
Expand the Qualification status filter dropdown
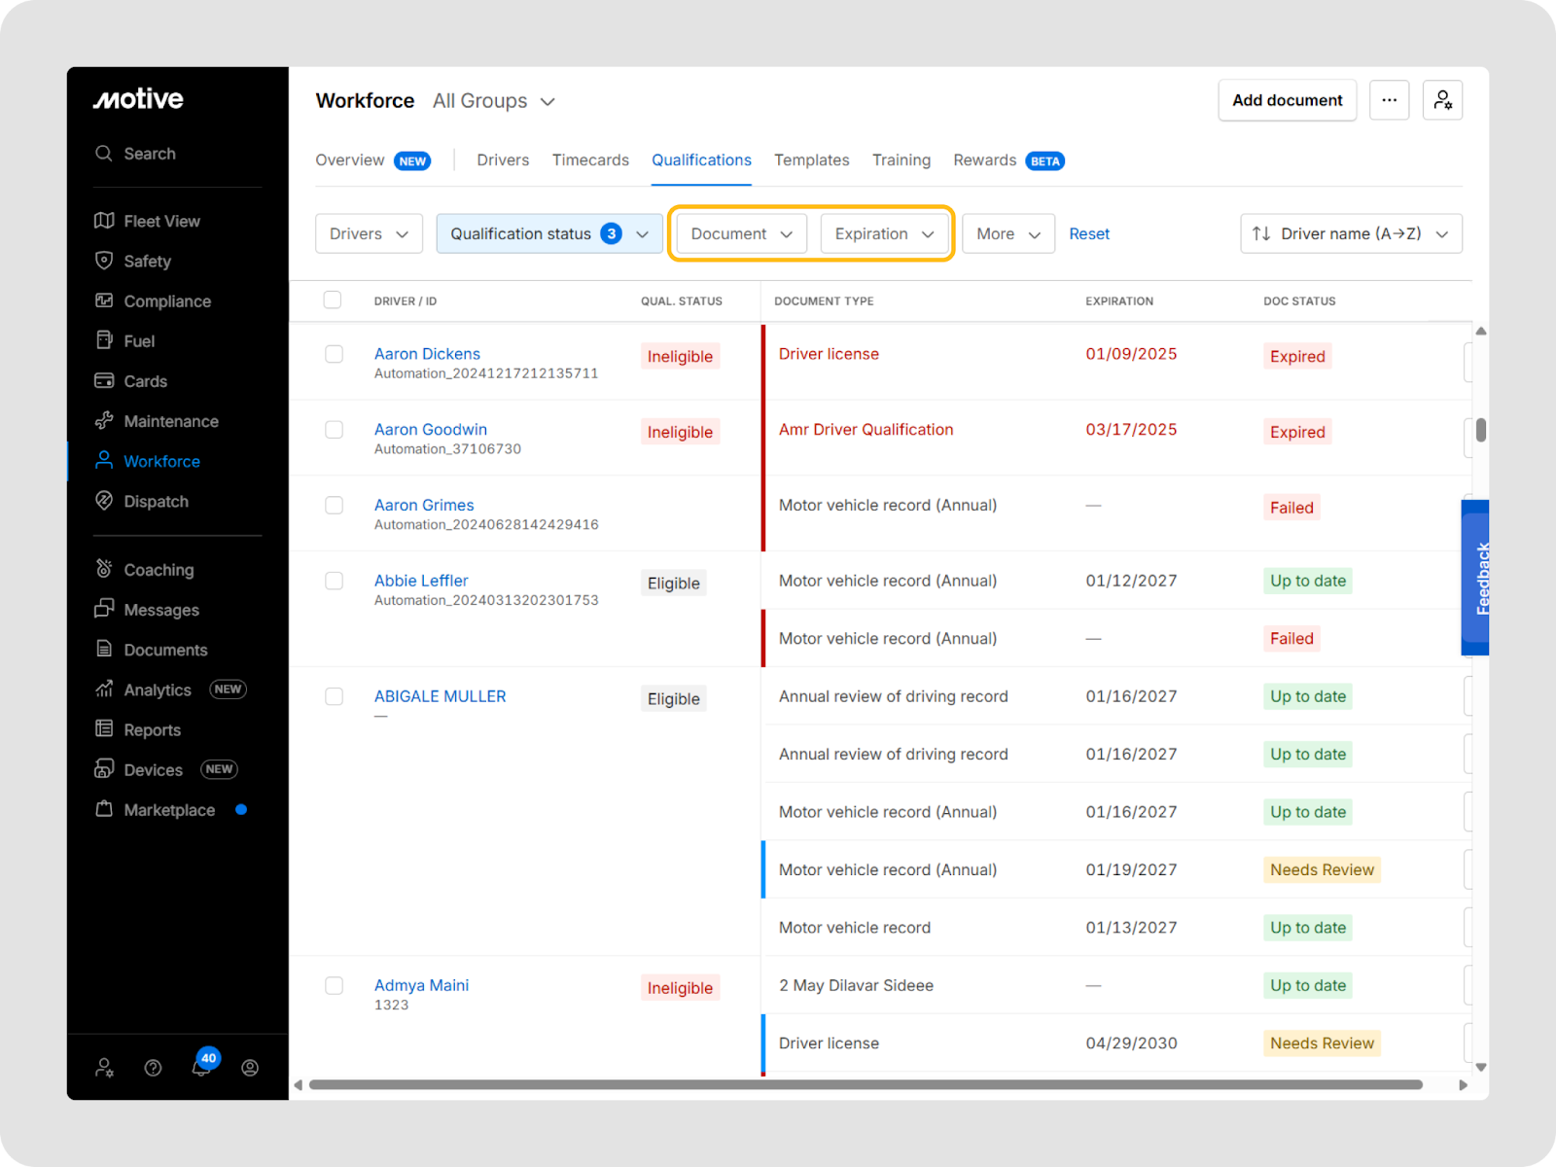click(x=548, y=233)
